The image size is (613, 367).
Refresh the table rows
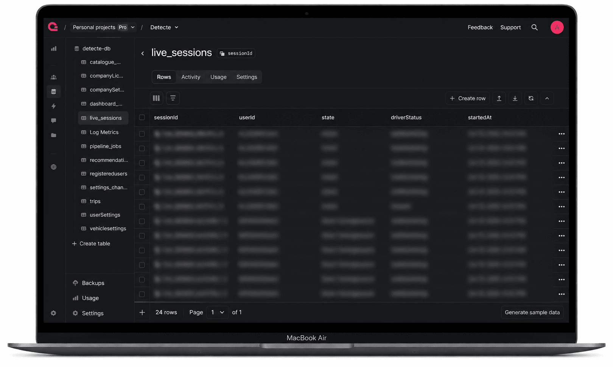(531, 98)
